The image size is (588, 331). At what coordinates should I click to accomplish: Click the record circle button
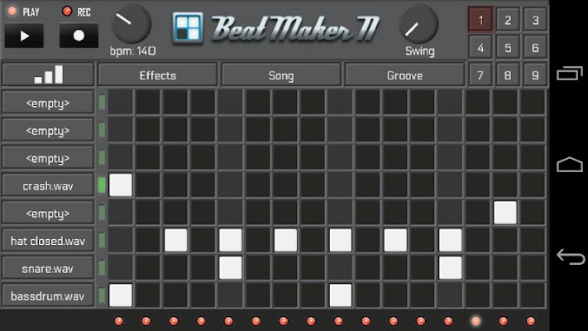pos(79,36)
